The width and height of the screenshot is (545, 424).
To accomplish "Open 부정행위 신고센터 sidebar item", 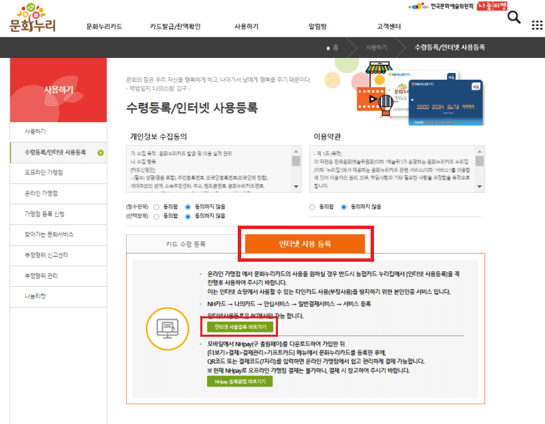I will coord(59,255).
